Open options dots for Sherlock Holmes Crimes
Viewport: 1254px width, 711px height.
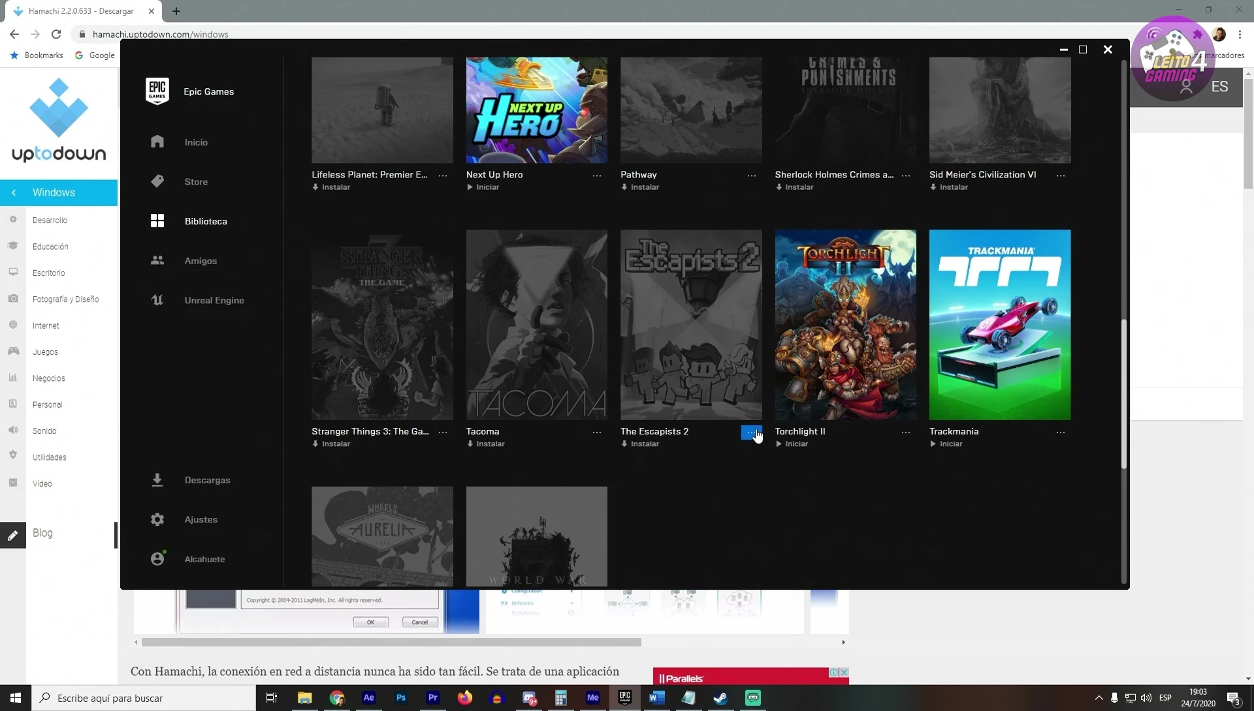[906, 175]
